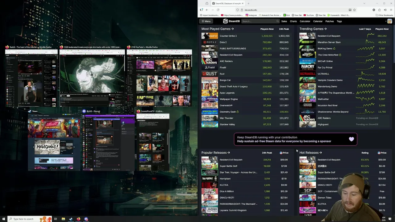Click the Import bookmarks button
This screenshot has height=222, width=395.
(209, 15)
